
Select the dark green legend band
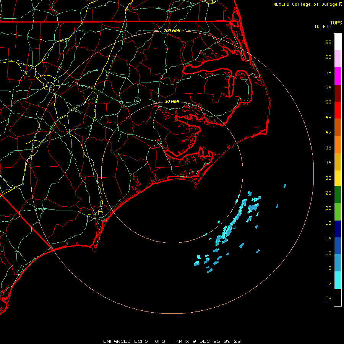point(338,195)
